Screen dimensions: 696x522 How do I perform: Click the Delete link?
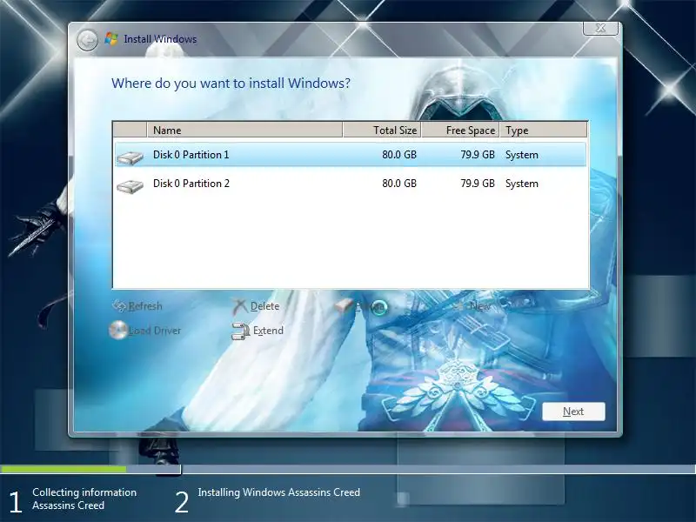(x=265, y=306)
